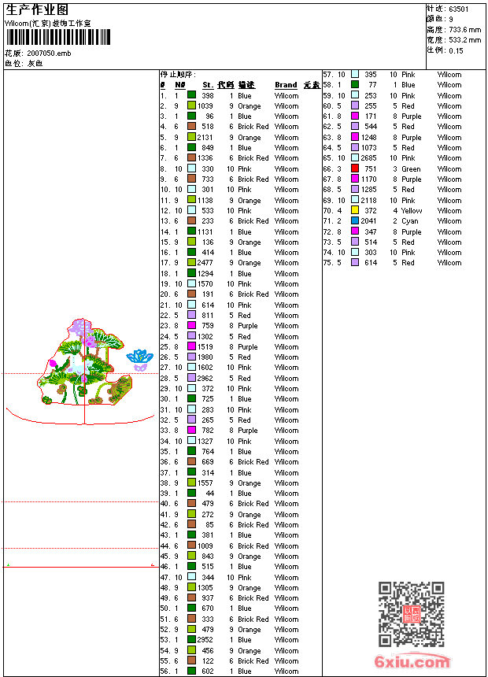The image size is (488, 677).
Task: Click stitch count 2952 in row 53
Action: (205, 639)
